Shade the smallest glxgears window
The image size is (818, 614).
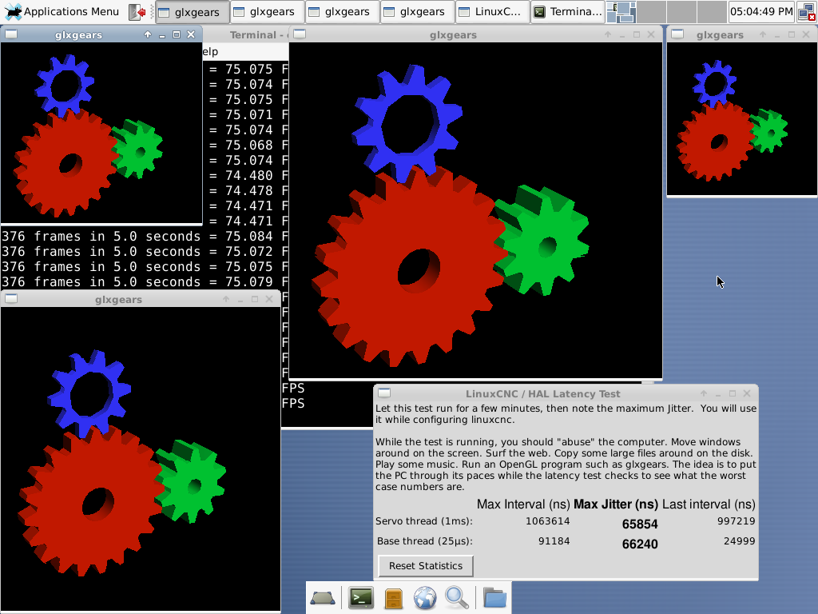click(x=763, y=34)
